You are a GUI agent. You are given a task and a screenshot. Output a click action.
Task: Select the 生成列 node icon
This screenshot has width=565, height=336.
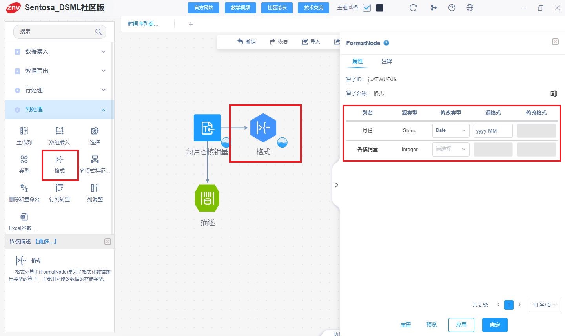pos(24,131)
